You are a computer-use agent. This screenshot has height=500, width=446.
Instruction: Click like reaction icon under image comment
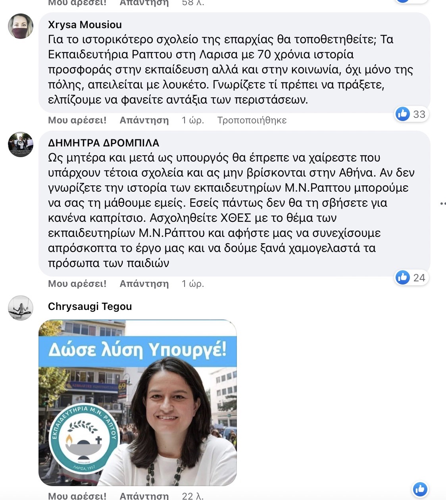coord(420,489)
